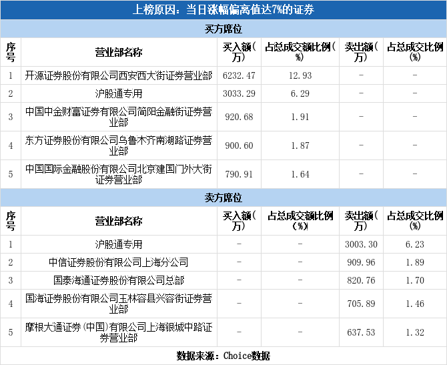Select 中信证券股份有限公司上海分公司 cell
This screenshot has height=365, width=447.
[x=119, y=262]
